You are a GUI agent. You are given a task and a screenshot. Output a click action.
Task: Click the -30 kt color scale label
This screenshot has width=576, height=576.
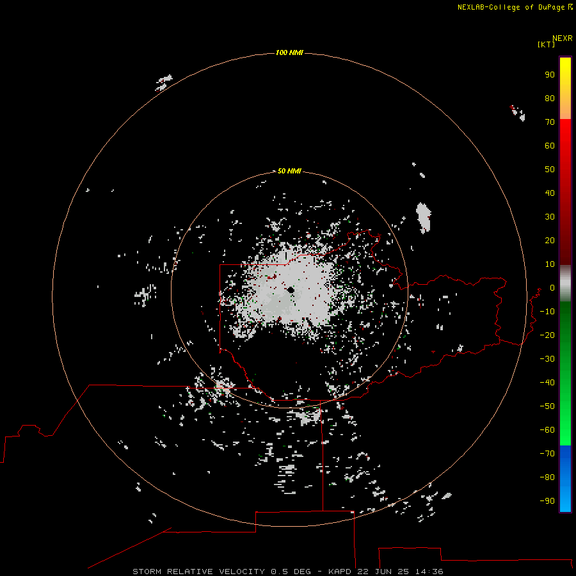point(547,359)
